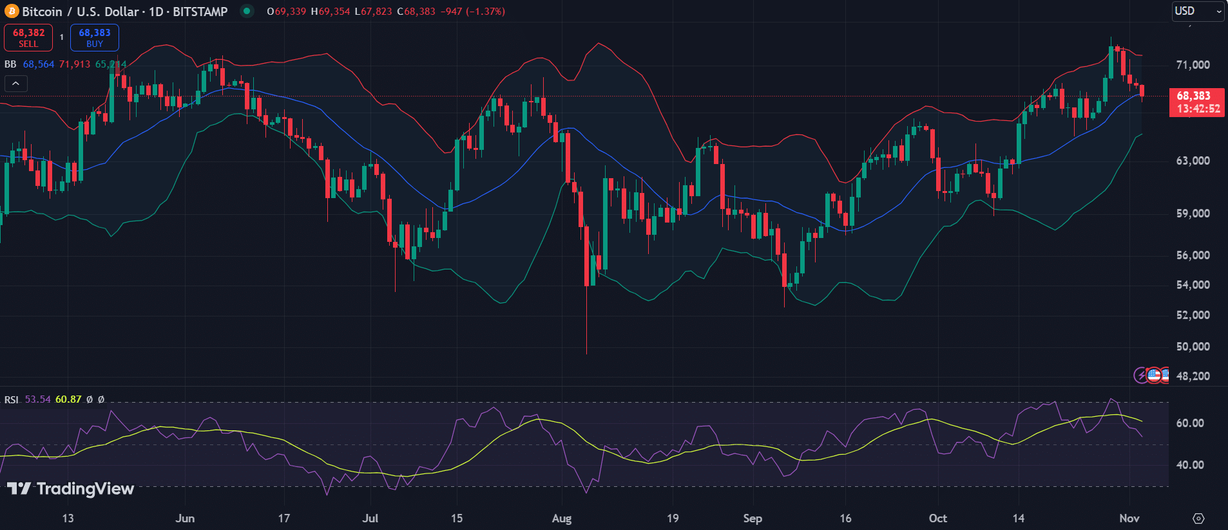
Task: Click the green market status dot
Action: (246, 11)
